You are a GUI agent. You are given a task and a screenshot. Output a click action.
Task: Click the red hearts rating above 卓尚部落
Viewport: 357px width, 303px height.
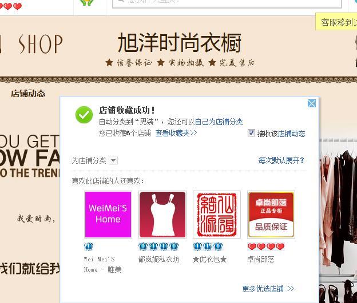(x=266, y=247)
